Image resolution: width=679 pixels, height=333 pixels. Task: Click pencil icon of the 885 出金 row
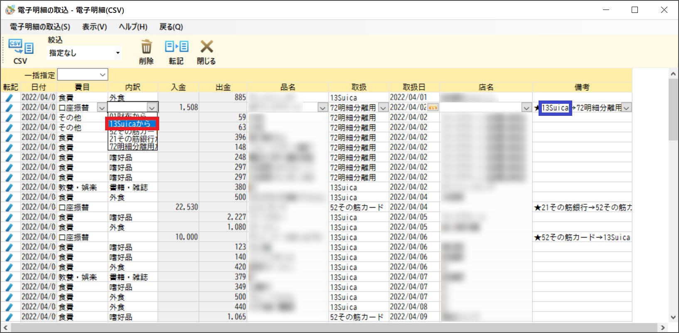tap(9, 98)
